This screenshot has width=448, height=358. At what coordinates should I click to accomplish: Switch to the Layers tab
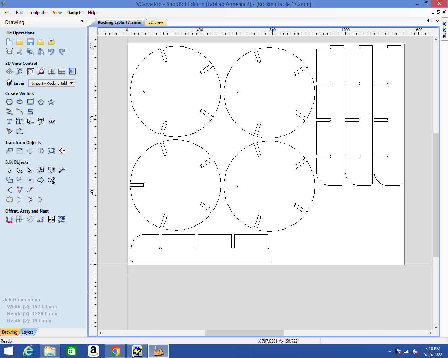click(27, 332)
